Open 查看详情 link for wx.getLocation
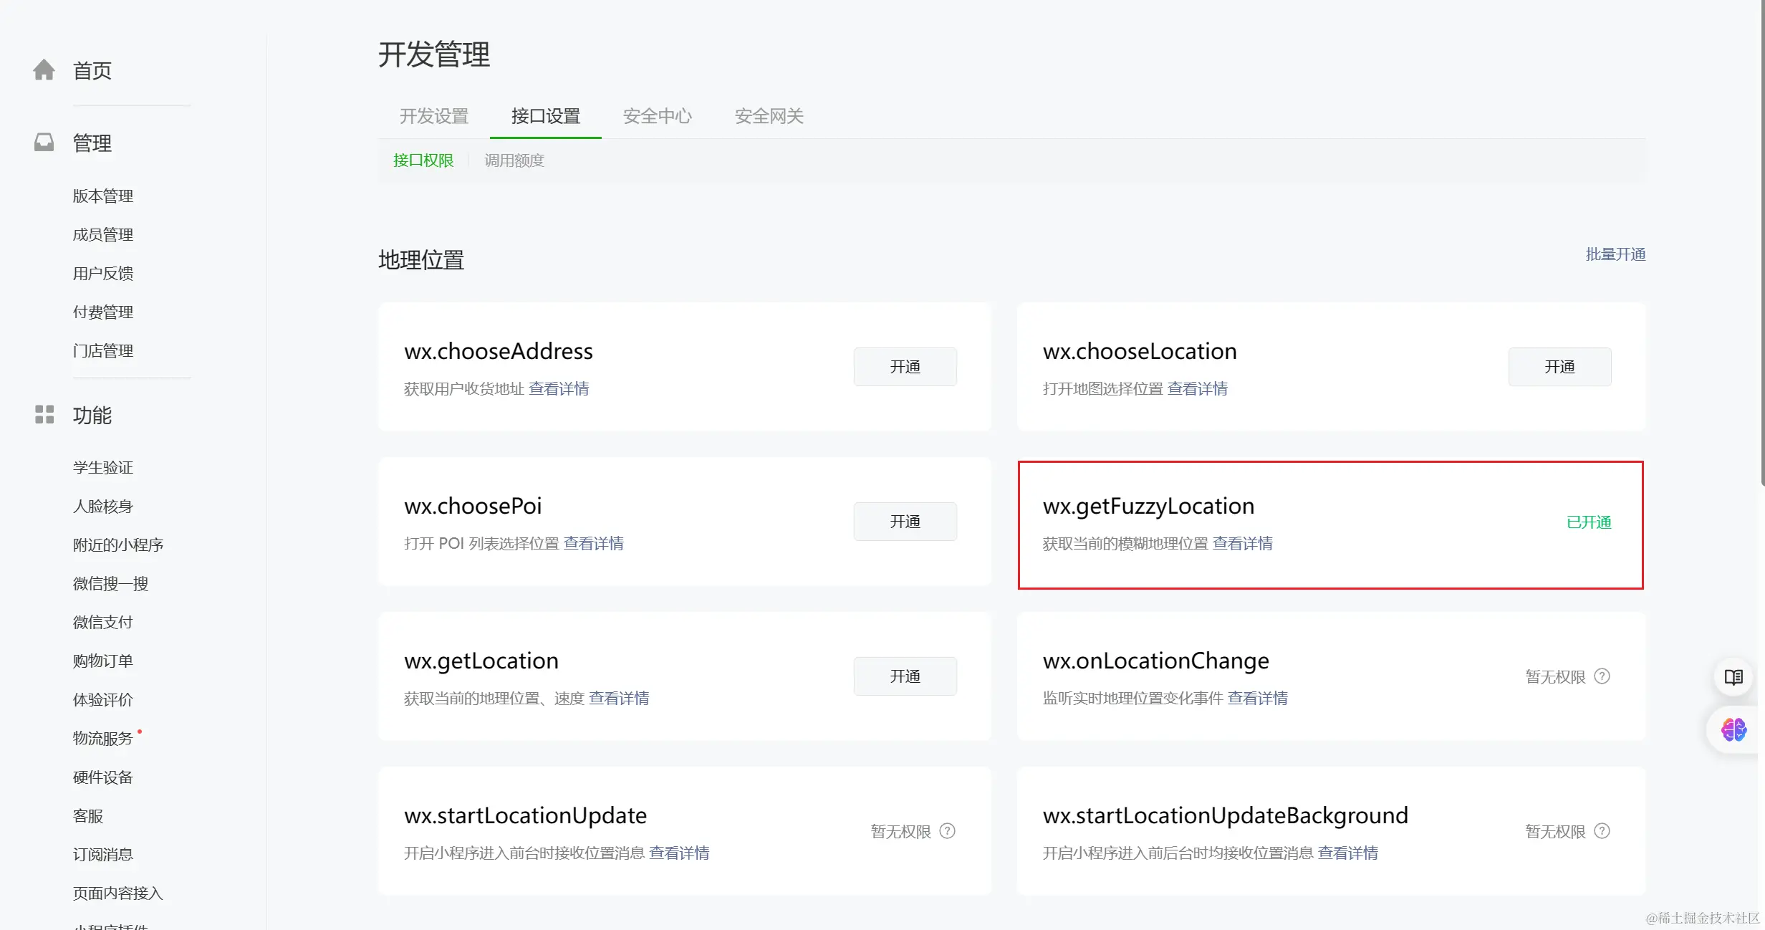This screenshot has height=930, width=1765. (x=619, y=698)
